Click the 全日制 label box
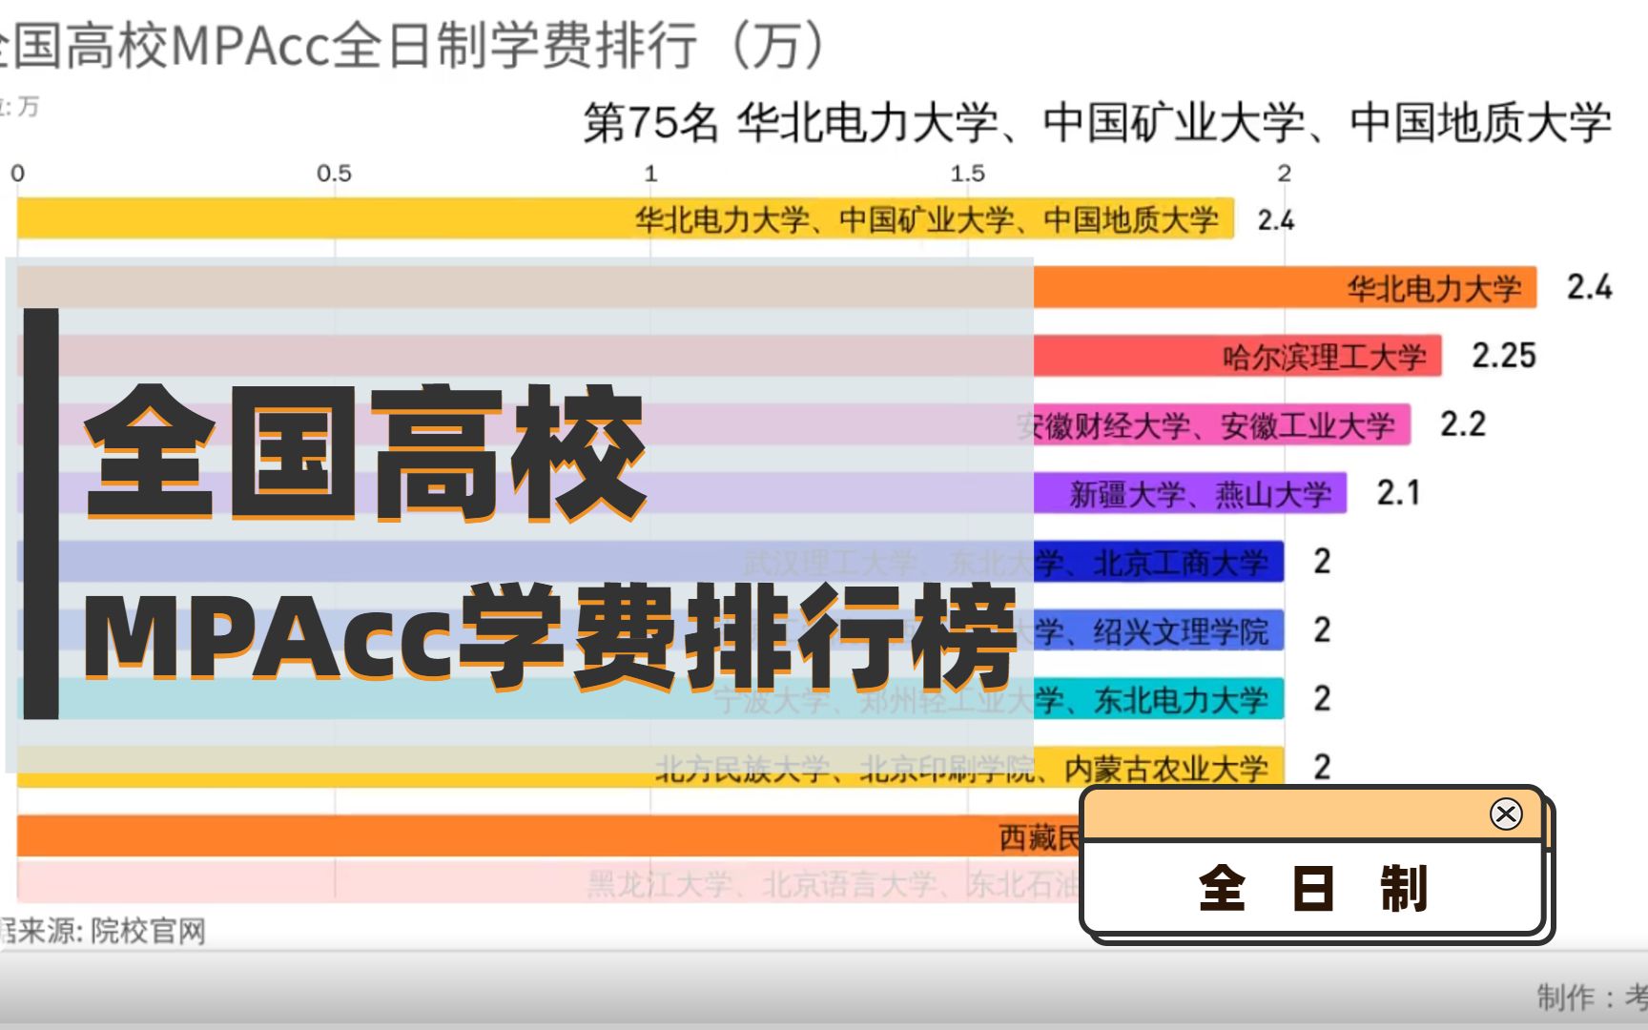The image size is (1648, 1030). (x=1313, y=887)
